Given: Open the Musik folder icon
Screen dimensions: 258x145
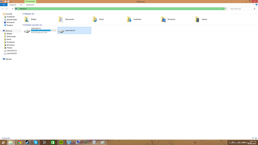Looking at the screenshot, I should (x=95, y=19).
